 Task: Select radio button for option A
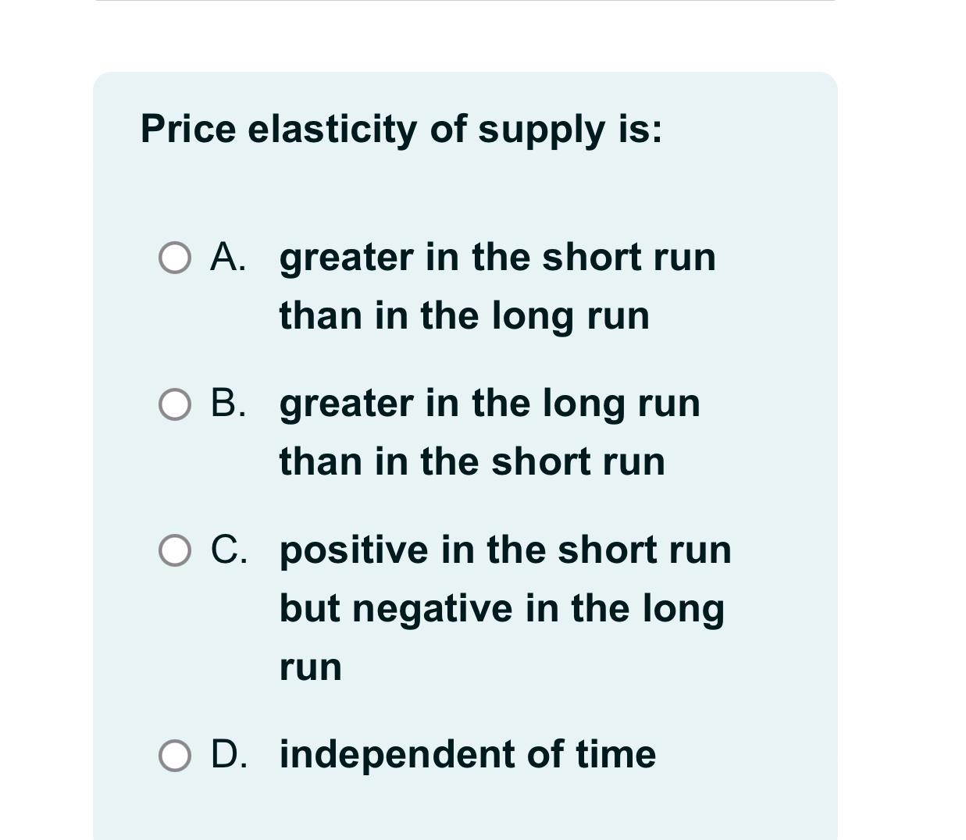click(174, 258)
